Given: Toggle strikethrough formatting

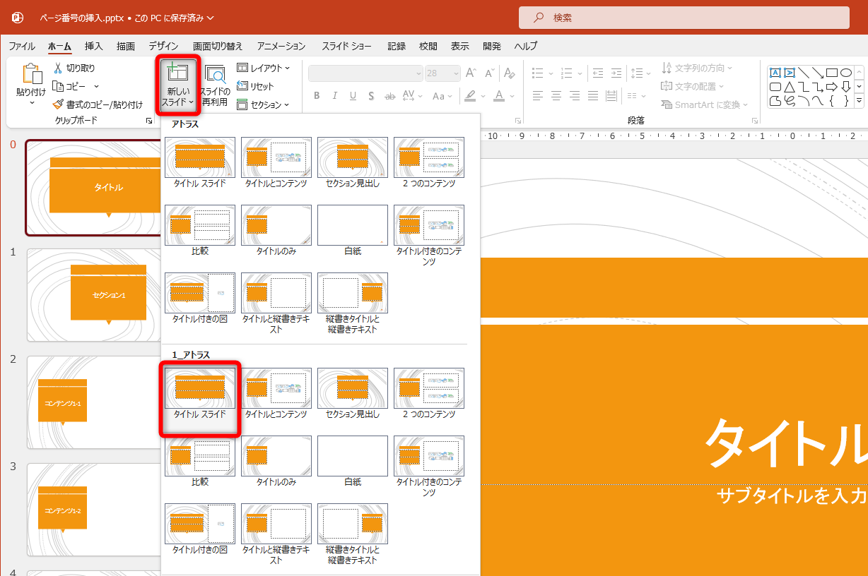Looking at the screenshot, I should click(389, 95).
